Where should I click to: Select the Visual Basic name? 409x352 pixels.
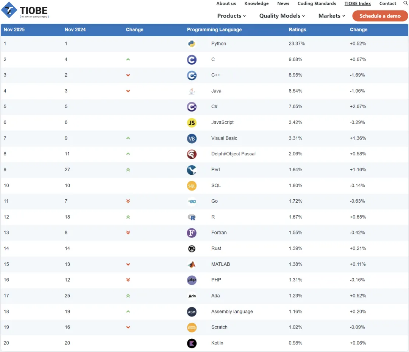point(224,138)
